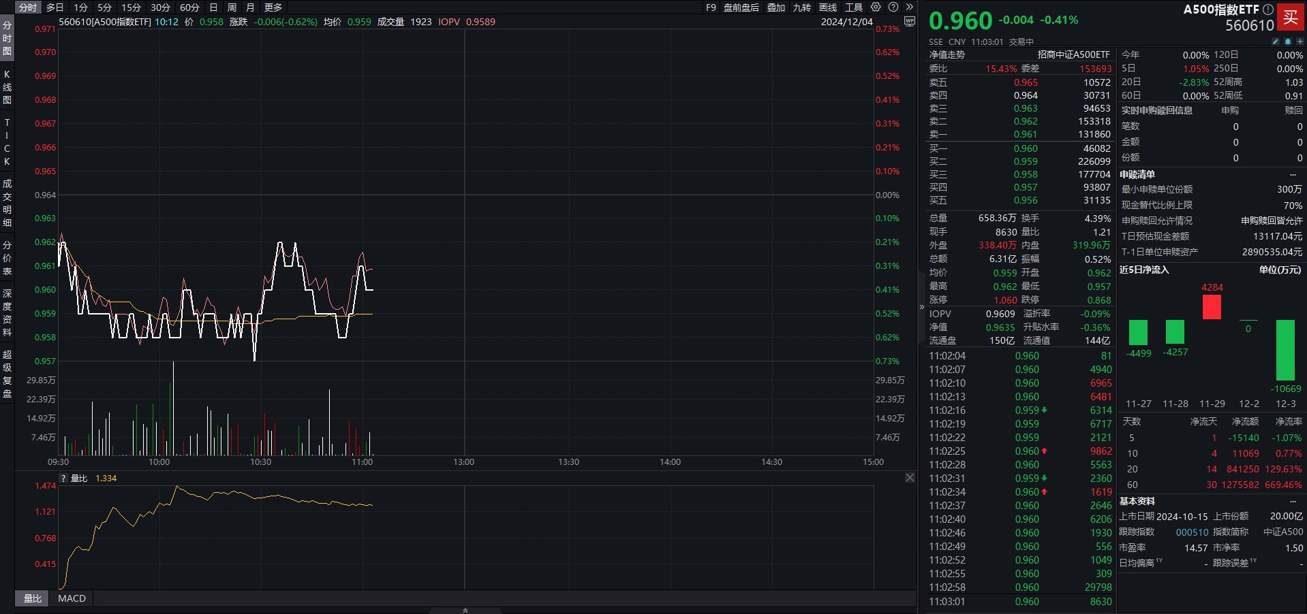Open 申赎清单 more options ellipsis
Image resolution: width=1307 pixels, height=614 pixels.
[x=1293, y=175]
